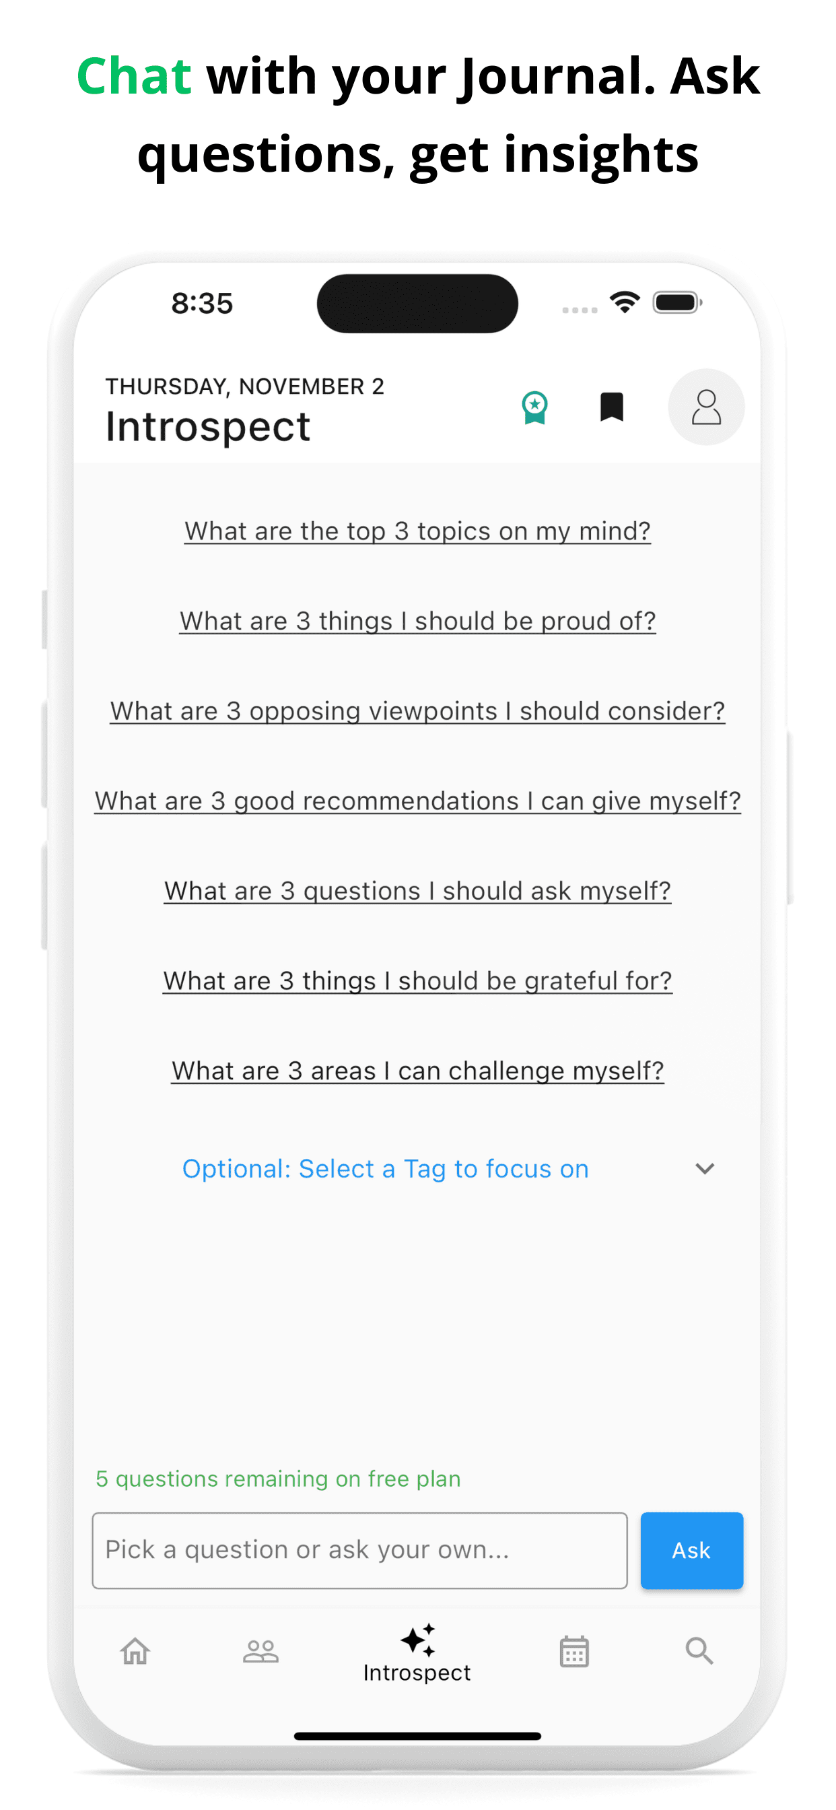Open 'Optional: Select a Tag to focus on'

click(385, 1168)
